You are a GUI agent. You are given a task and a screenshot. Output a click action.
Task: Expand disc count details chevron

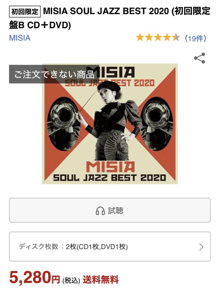(201, 247)
